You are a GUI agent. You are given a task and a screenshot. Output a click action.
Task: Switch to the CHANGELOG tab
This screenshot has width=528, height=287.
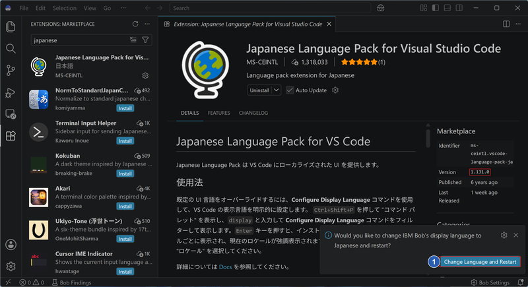253,113
